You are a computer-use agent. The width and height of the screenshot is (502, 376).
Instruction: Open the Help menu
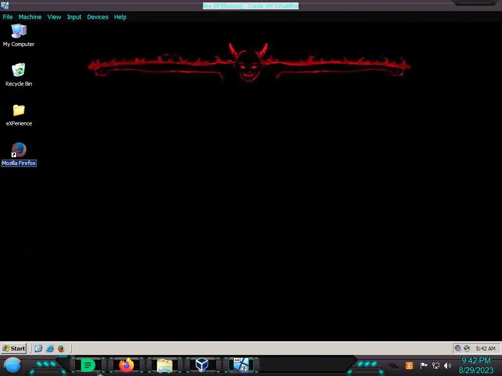(120, 17)
